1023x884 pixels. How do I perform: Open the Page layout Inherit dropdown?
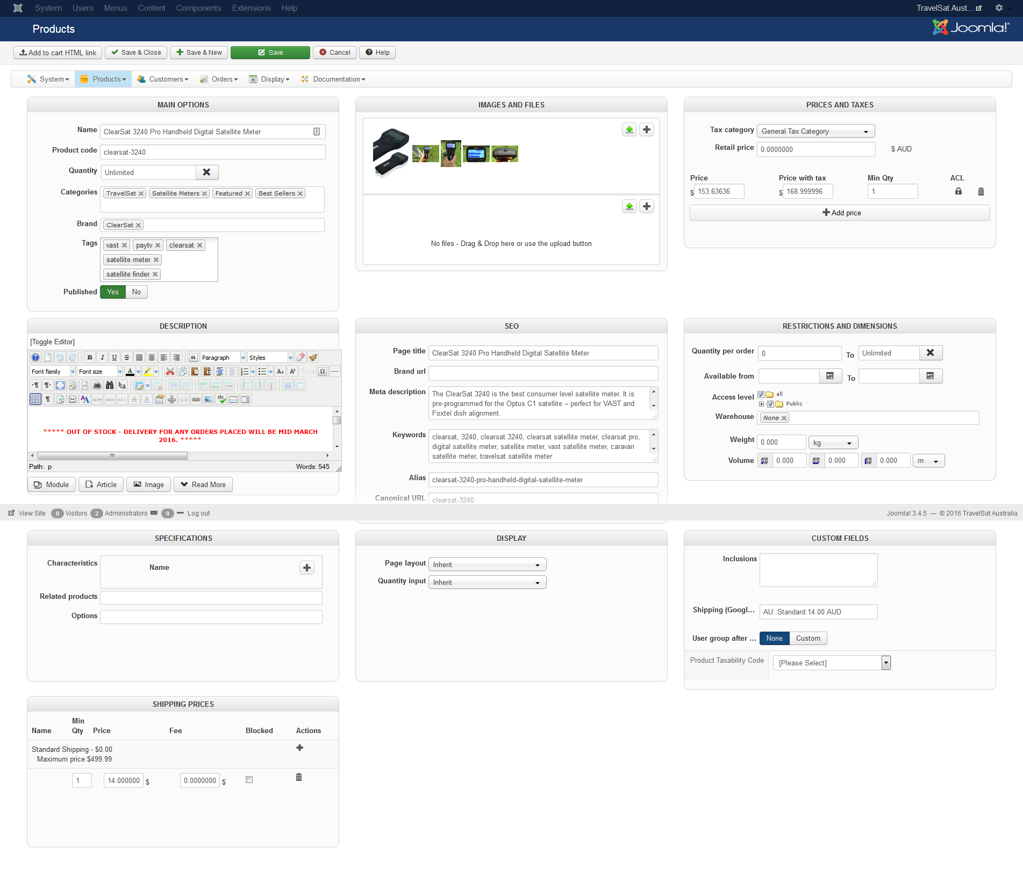[x=488, y=565]
